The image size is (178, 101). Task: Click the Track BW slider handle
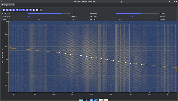coord(120,19)
